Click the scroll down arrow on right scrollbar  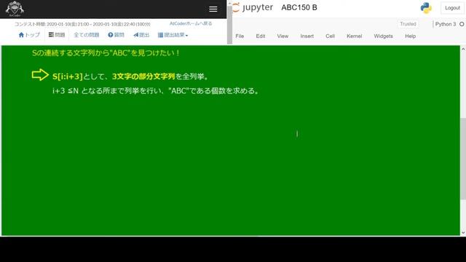[x=463, y=233]
